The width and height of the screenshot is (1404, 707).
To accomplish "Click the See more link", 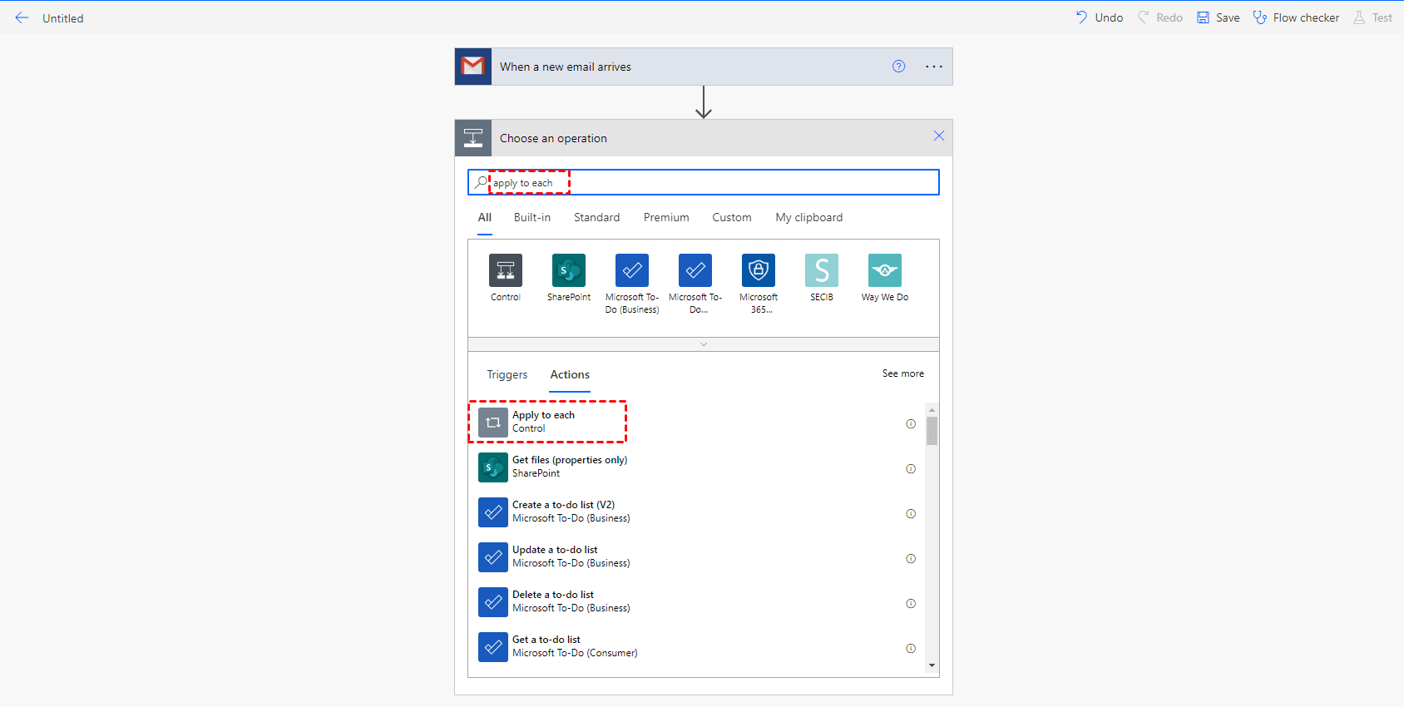I will [903, 373].
